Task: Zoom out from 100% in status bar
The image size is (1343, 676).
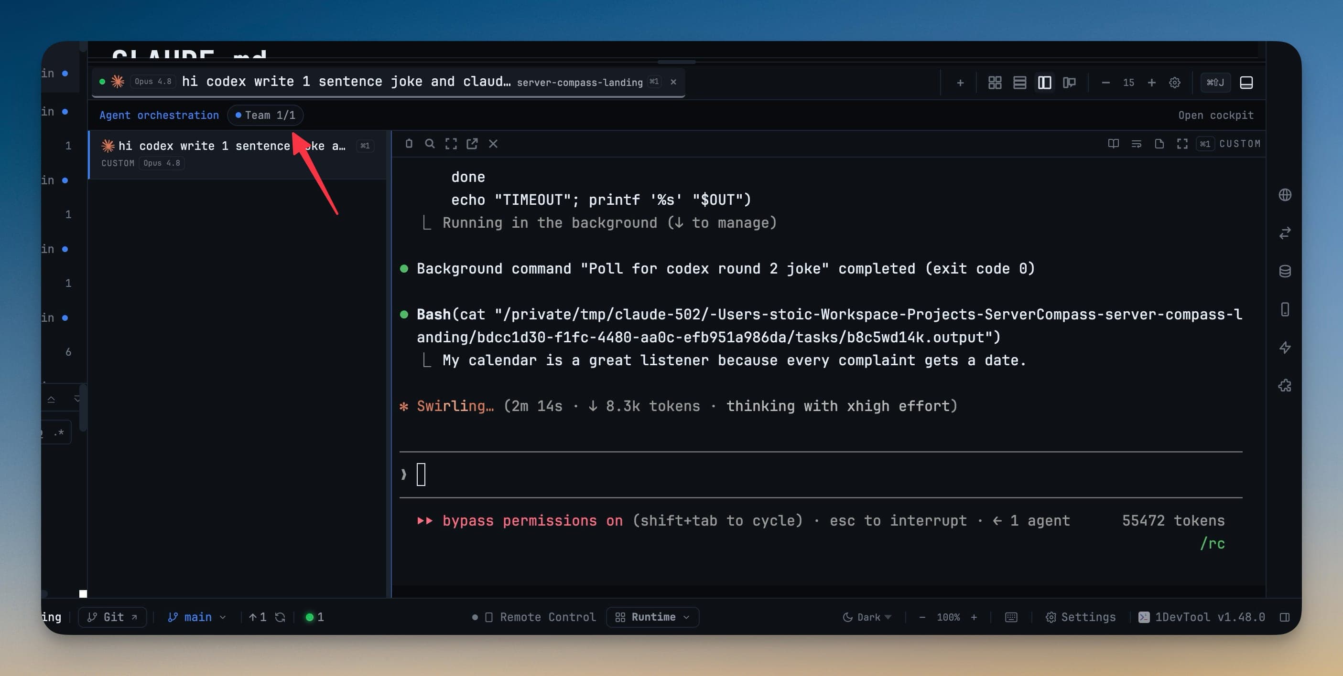Action: [x=922, y=617]
